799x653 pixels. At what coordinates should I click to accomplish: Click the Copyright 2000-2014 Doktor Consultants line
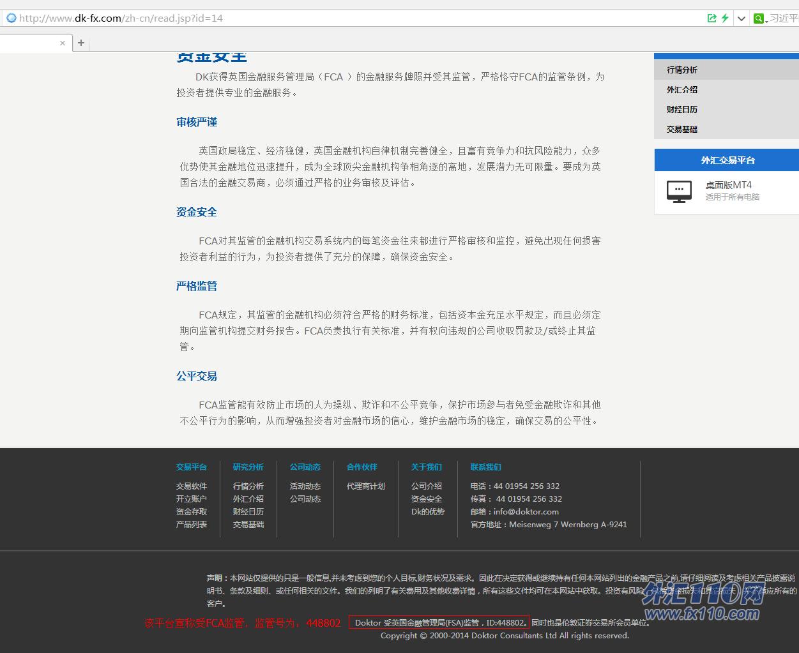click(x=505, y=636)
